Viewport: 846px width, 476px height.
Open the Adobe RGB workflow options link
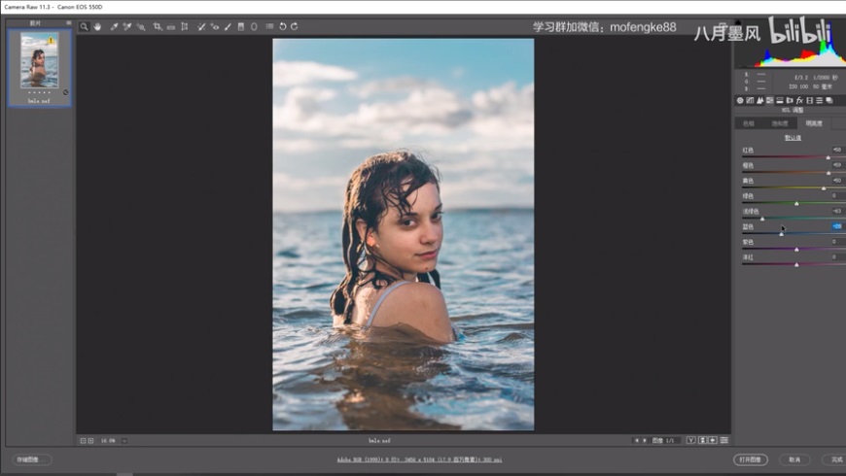tap(419, 459)
